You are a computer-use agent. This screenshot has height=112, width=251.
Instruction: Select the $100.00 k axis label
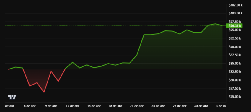pyautogui.click(x=236, y=13)
